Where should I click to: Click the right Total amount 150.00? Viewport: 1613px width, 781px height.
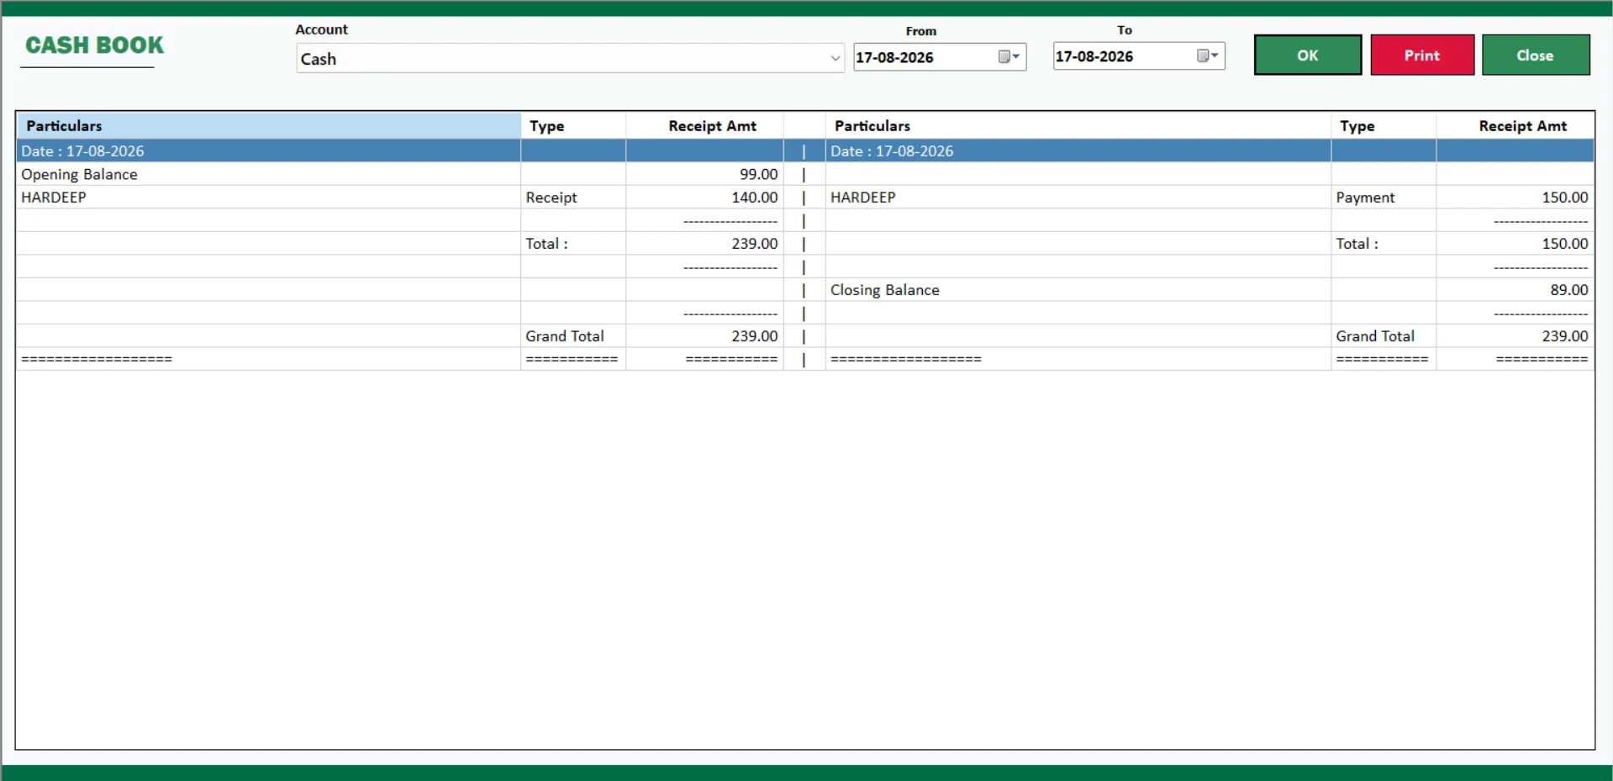click(x=1565, y=244)
